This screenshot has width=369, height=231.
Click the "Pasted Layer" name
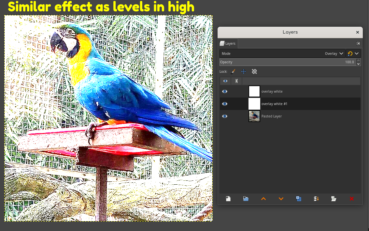coord(271,116)
